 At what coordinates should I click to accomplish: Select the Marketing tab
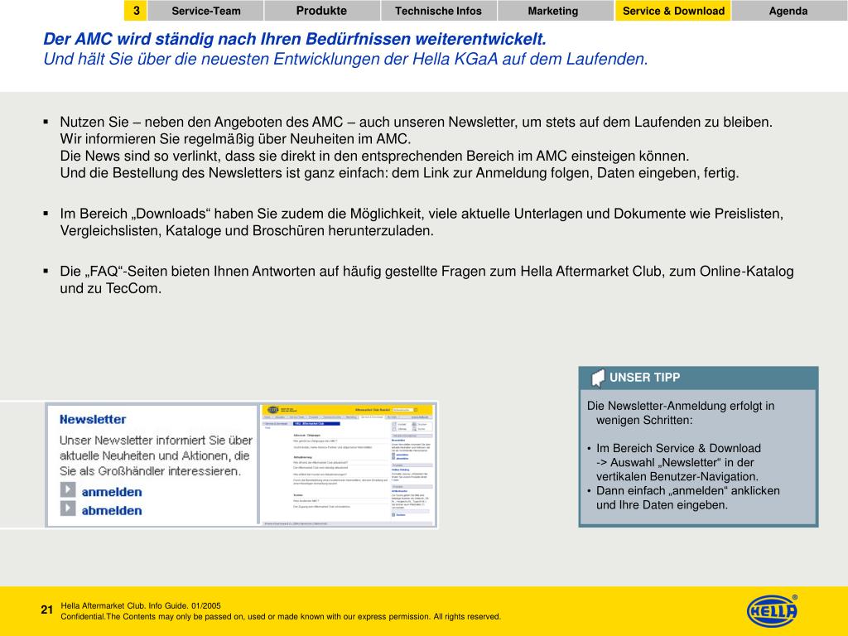[x=553, y=11]
